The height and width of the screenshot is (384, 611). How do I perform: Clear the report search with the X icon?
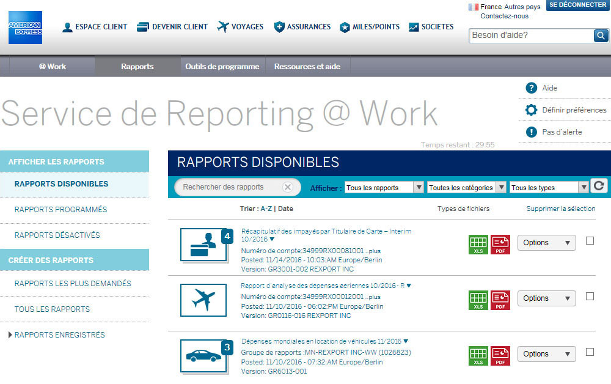[x=288, y=187]
